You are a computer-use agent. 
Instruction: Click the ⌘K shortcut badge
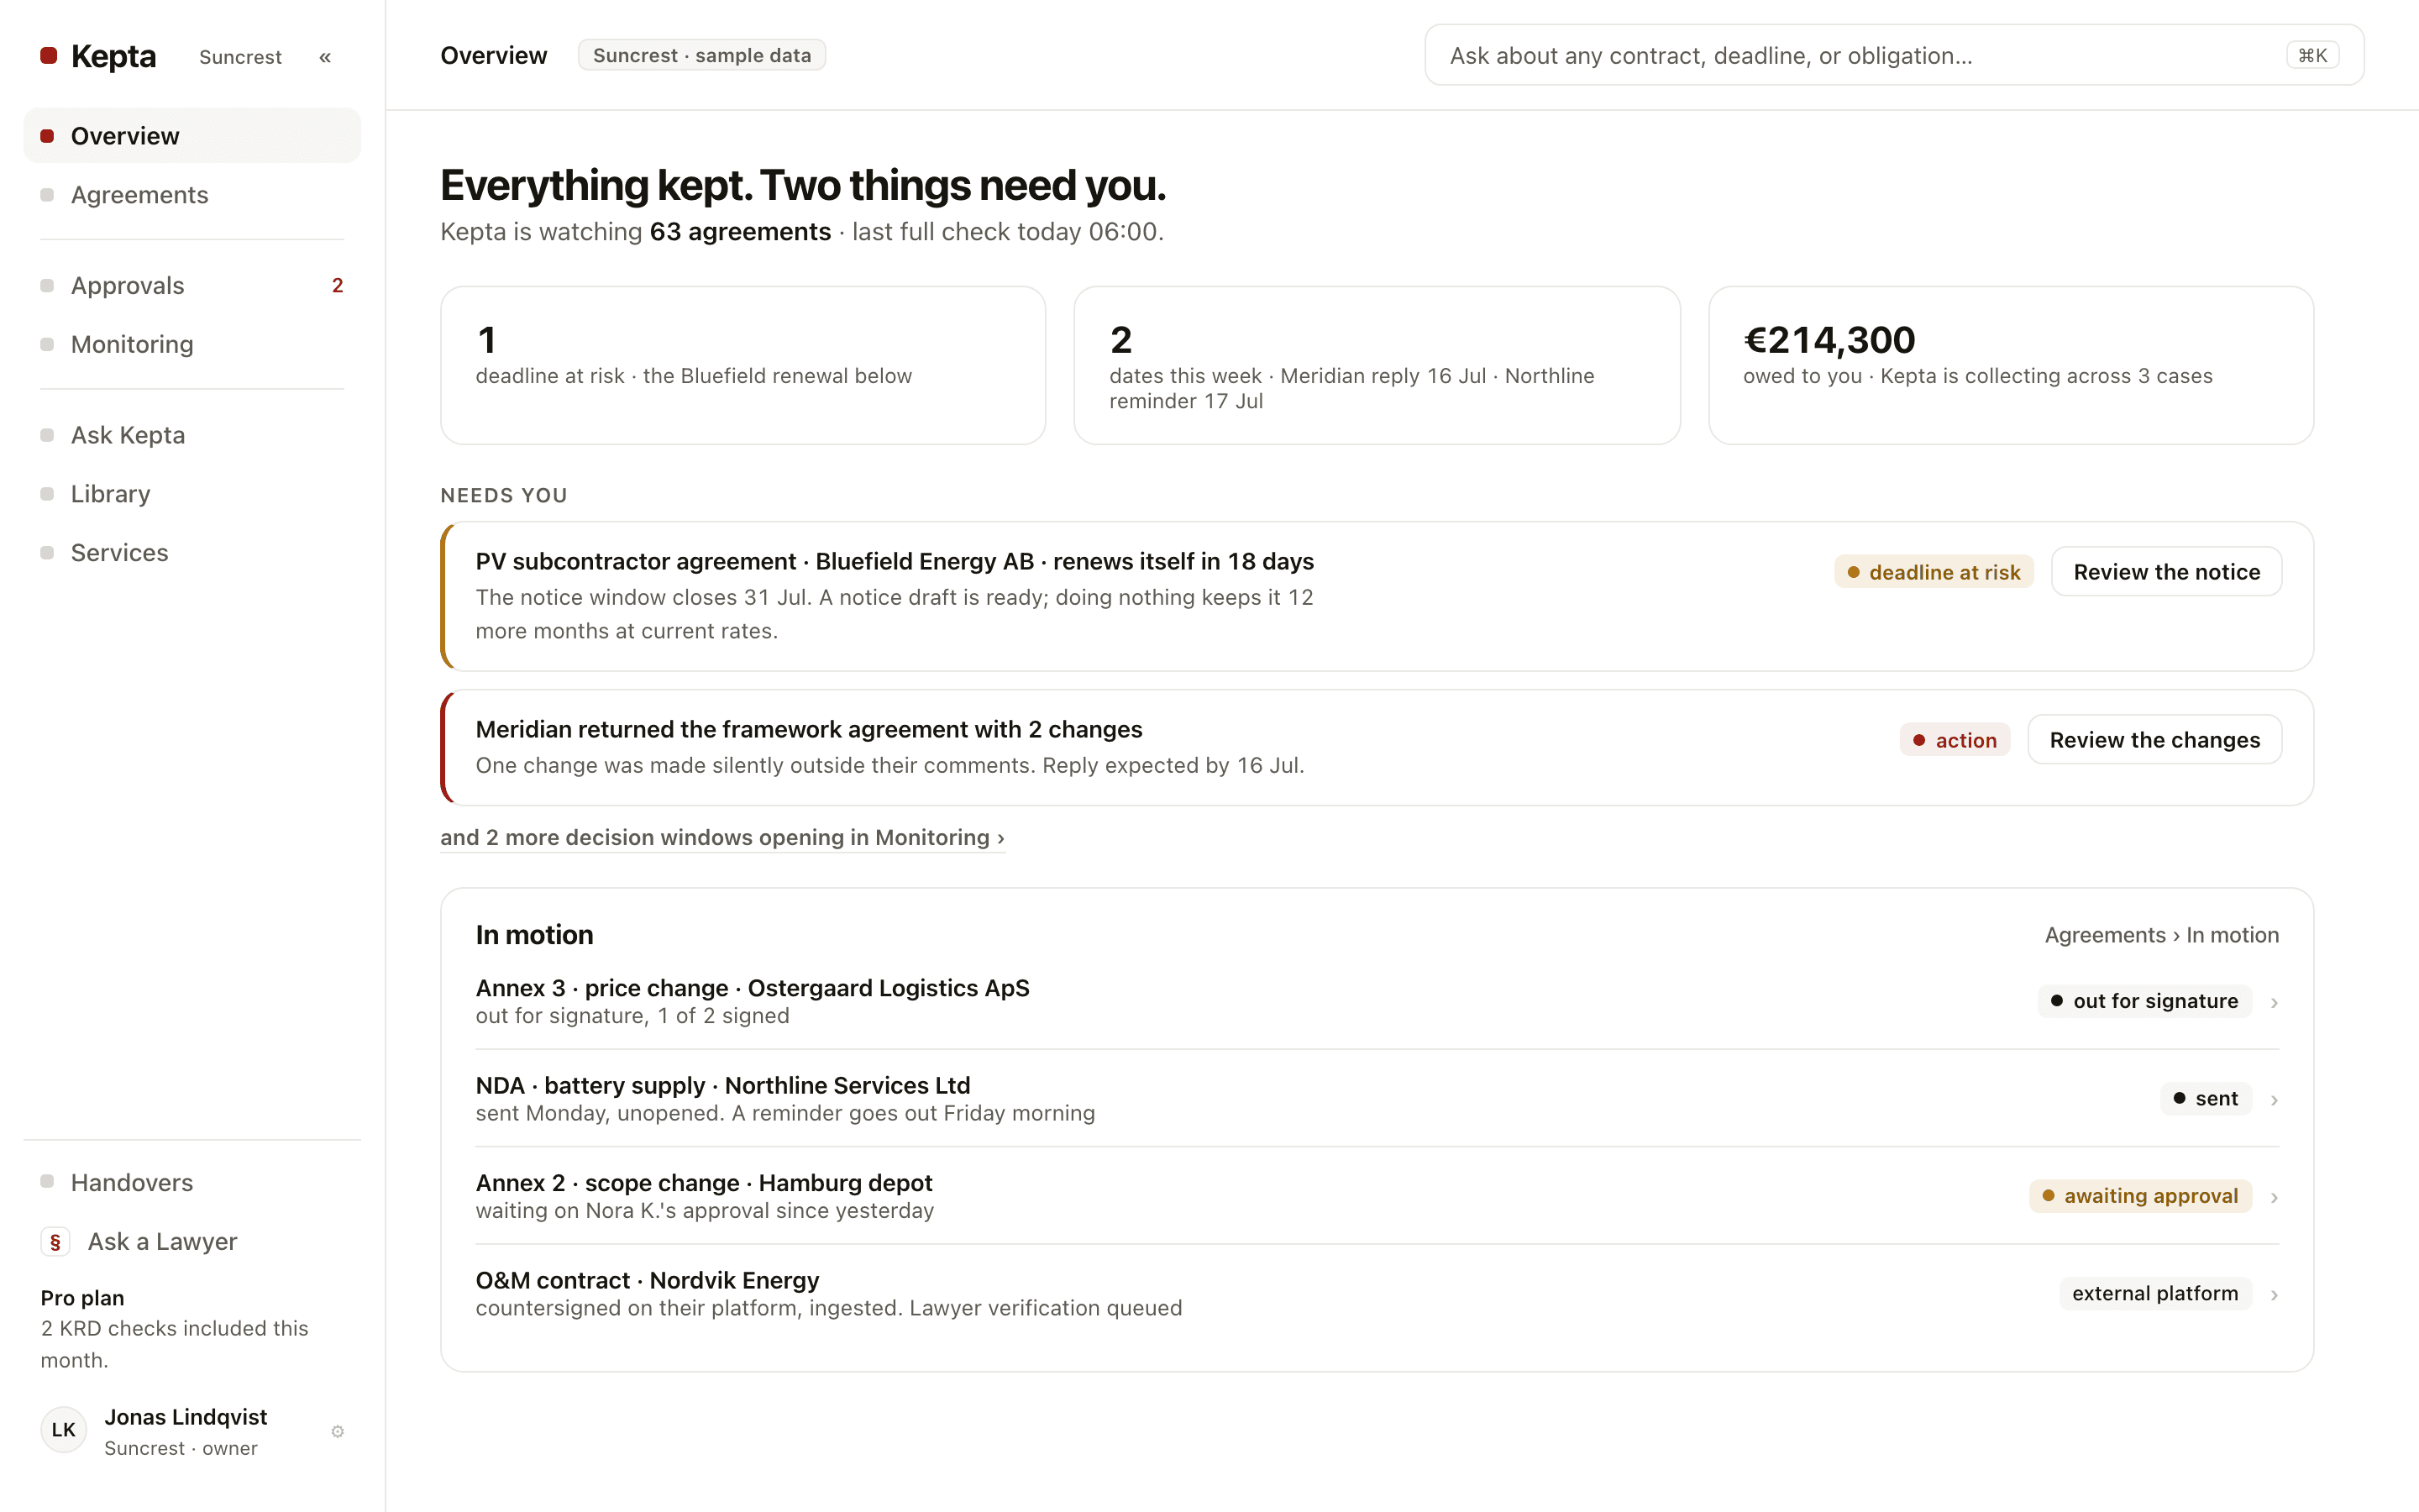(x=2312, y=55)
